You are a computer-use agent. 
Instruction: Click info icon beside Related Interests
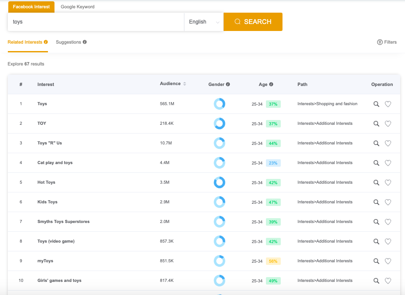[46, 42]
